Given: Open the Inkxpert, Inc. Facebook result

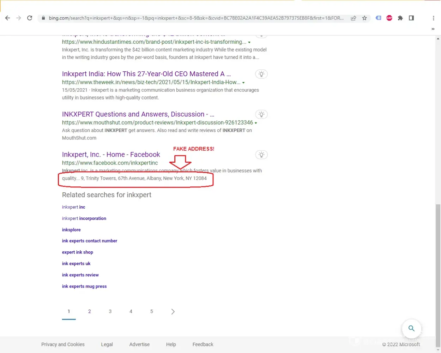Looking at the screenshot, I should pos(111,155).
